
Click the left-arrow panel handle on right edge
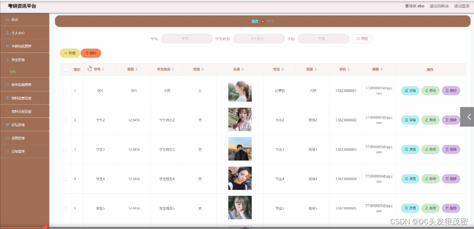tap(467, 117)
